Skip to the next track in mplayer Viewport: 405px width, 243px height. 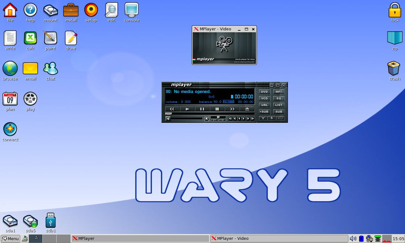pos(232,109)
